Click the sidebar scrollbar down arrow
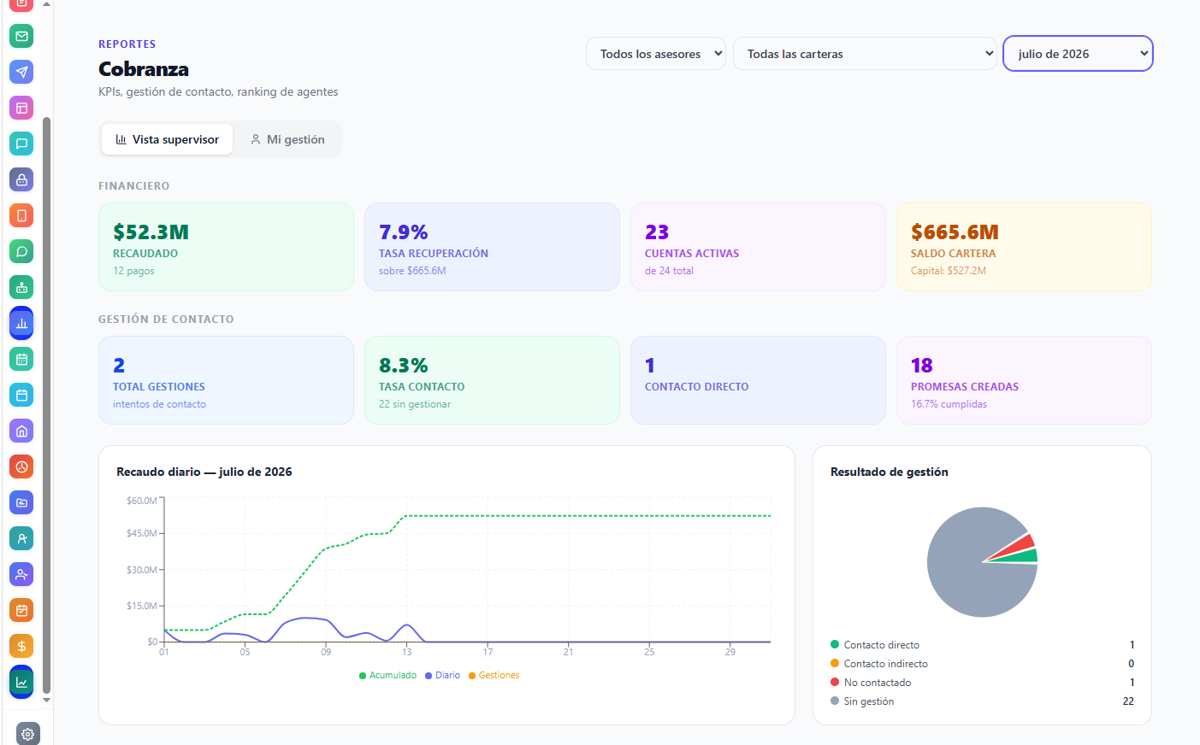1200x745 pixels. [46, 700]
